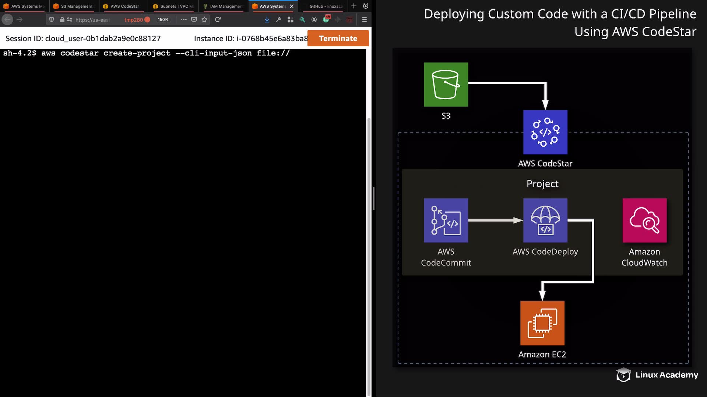Image resolution: width=707 pixels, height=397 pixels.
Task: Click the site security padlock icon
Action: [62, 19]
